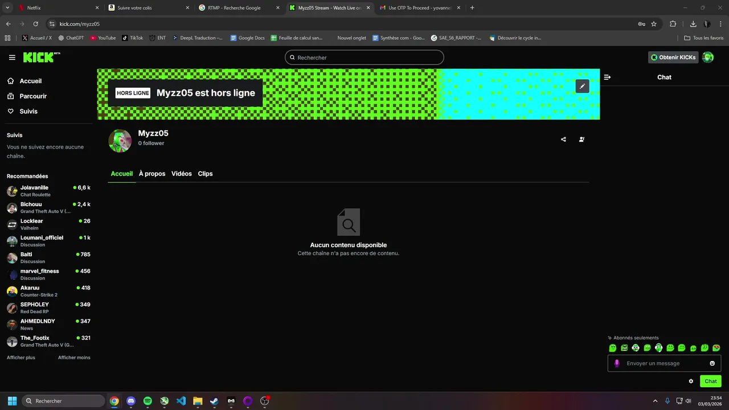
Task: Switch to RTMP - Recherche Google tab
Action: click(x=239, y=8)
